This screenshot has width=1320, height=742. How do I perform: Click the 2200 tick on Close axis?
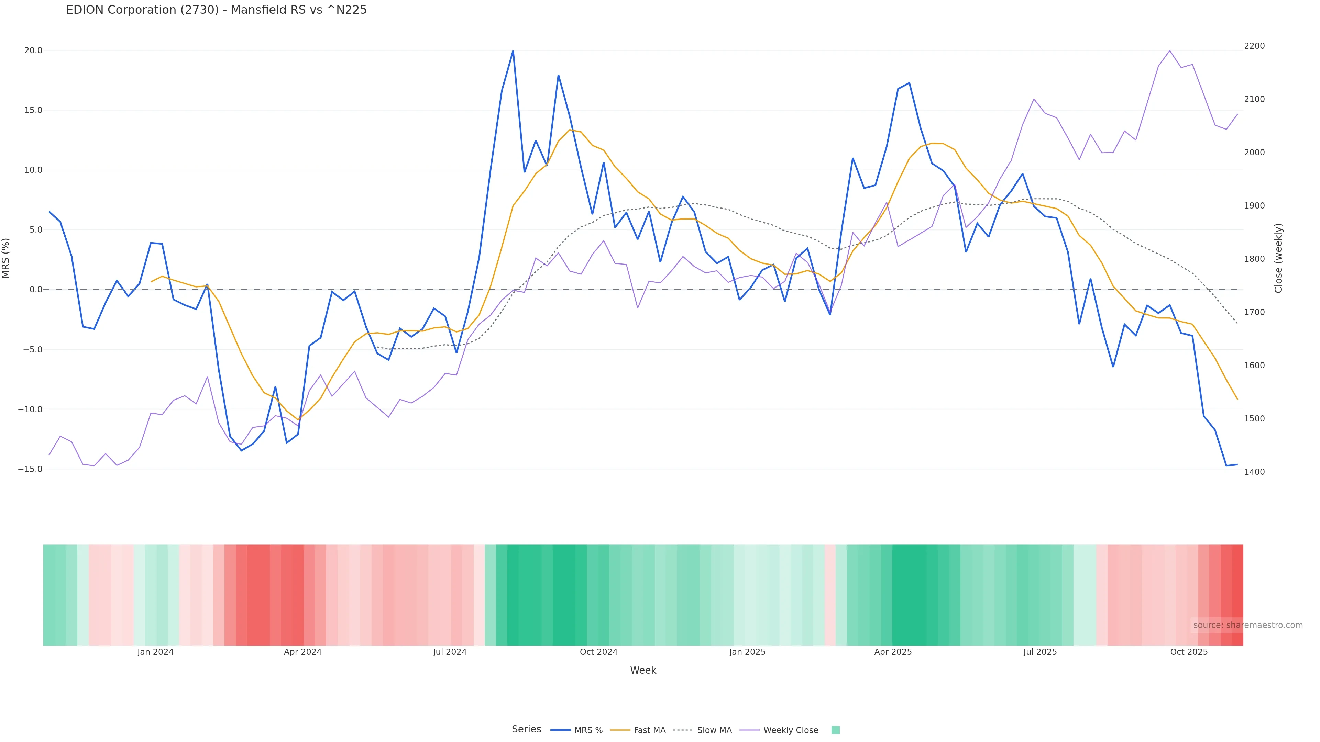point(1254,46)
